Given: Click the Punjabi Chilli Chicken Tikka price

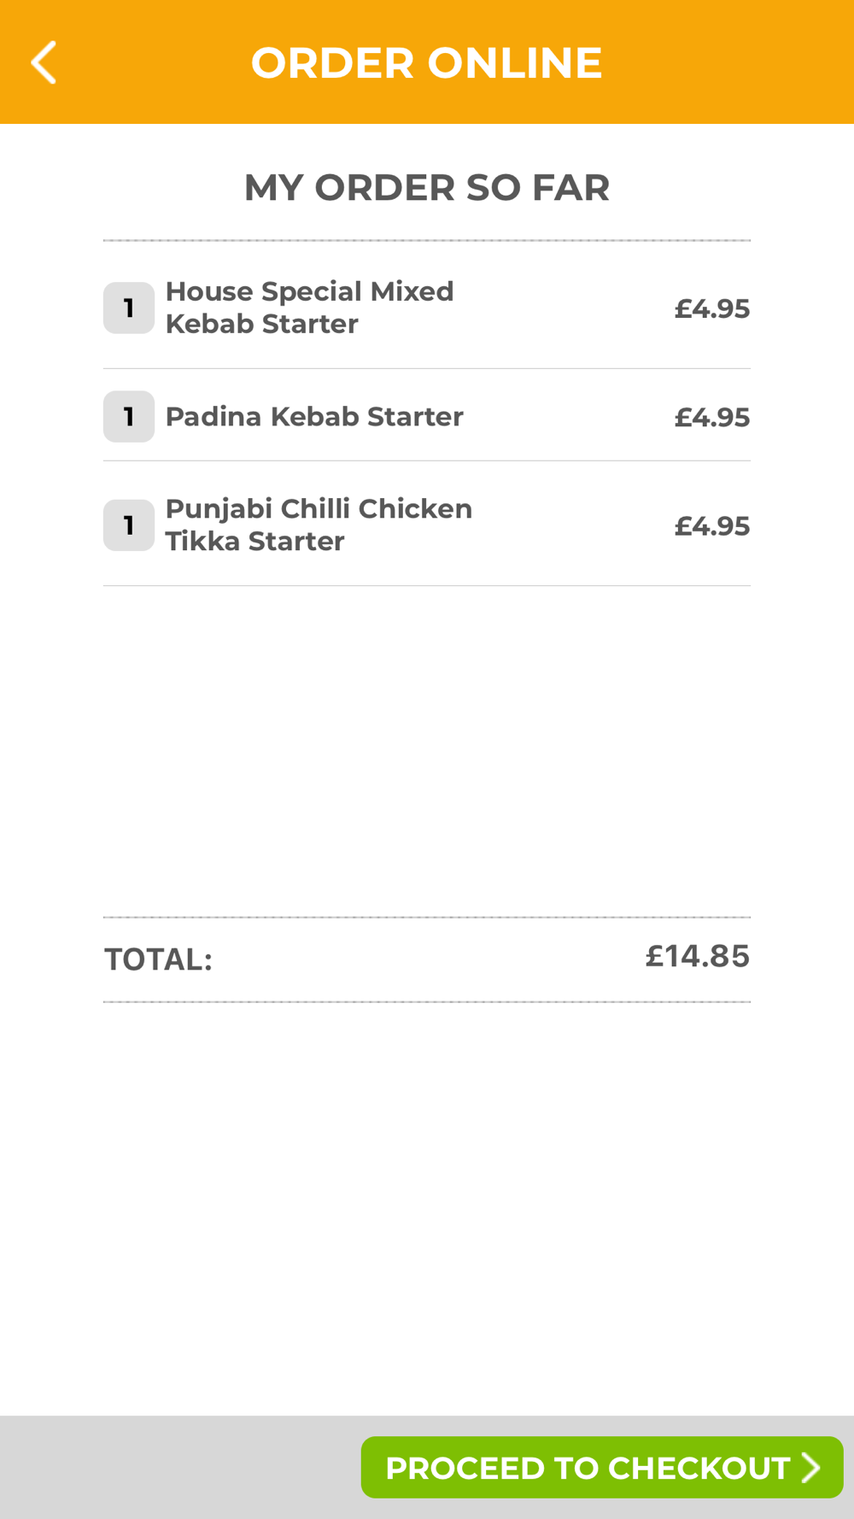Looking at the screenshot, I should pos(711,525).
